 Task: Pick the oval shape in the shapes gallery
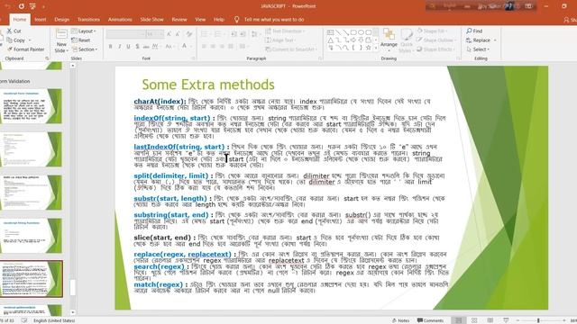pos(361,32)
